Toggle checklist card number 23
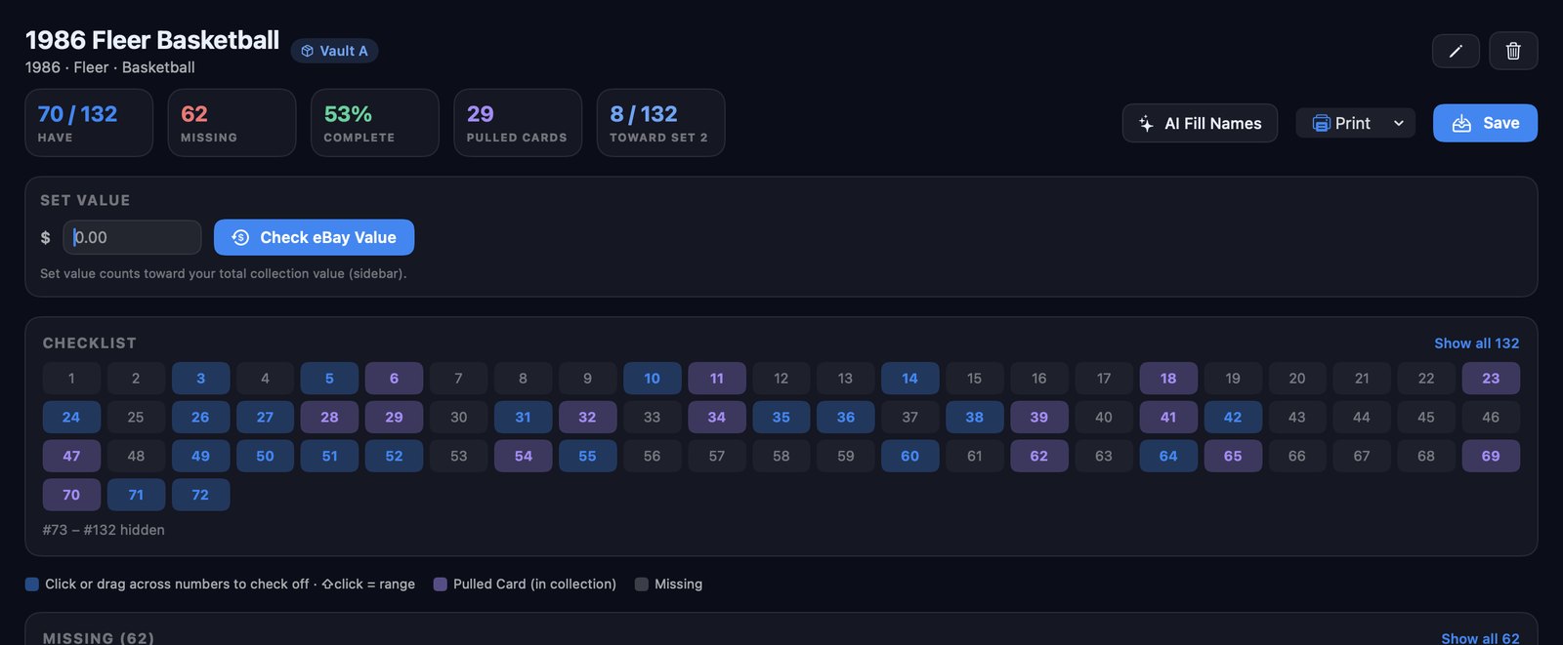Viewport: 1563px width, 645px height. [x=1491, y=378]
